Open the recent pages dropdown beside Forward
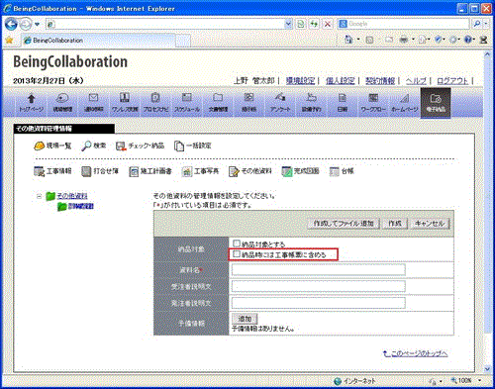The image size is (495, 389). coord(37,24)
